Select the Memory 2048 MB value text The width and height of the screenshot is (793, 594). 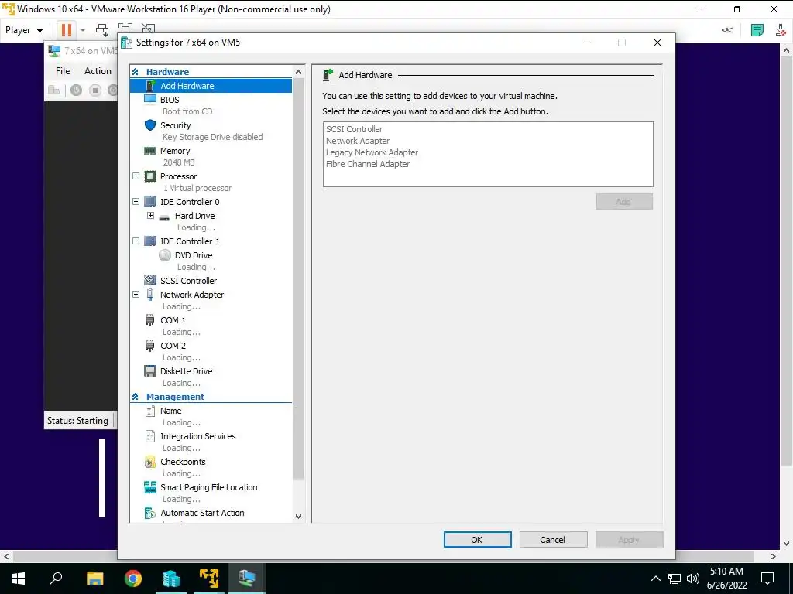[179, 162]
